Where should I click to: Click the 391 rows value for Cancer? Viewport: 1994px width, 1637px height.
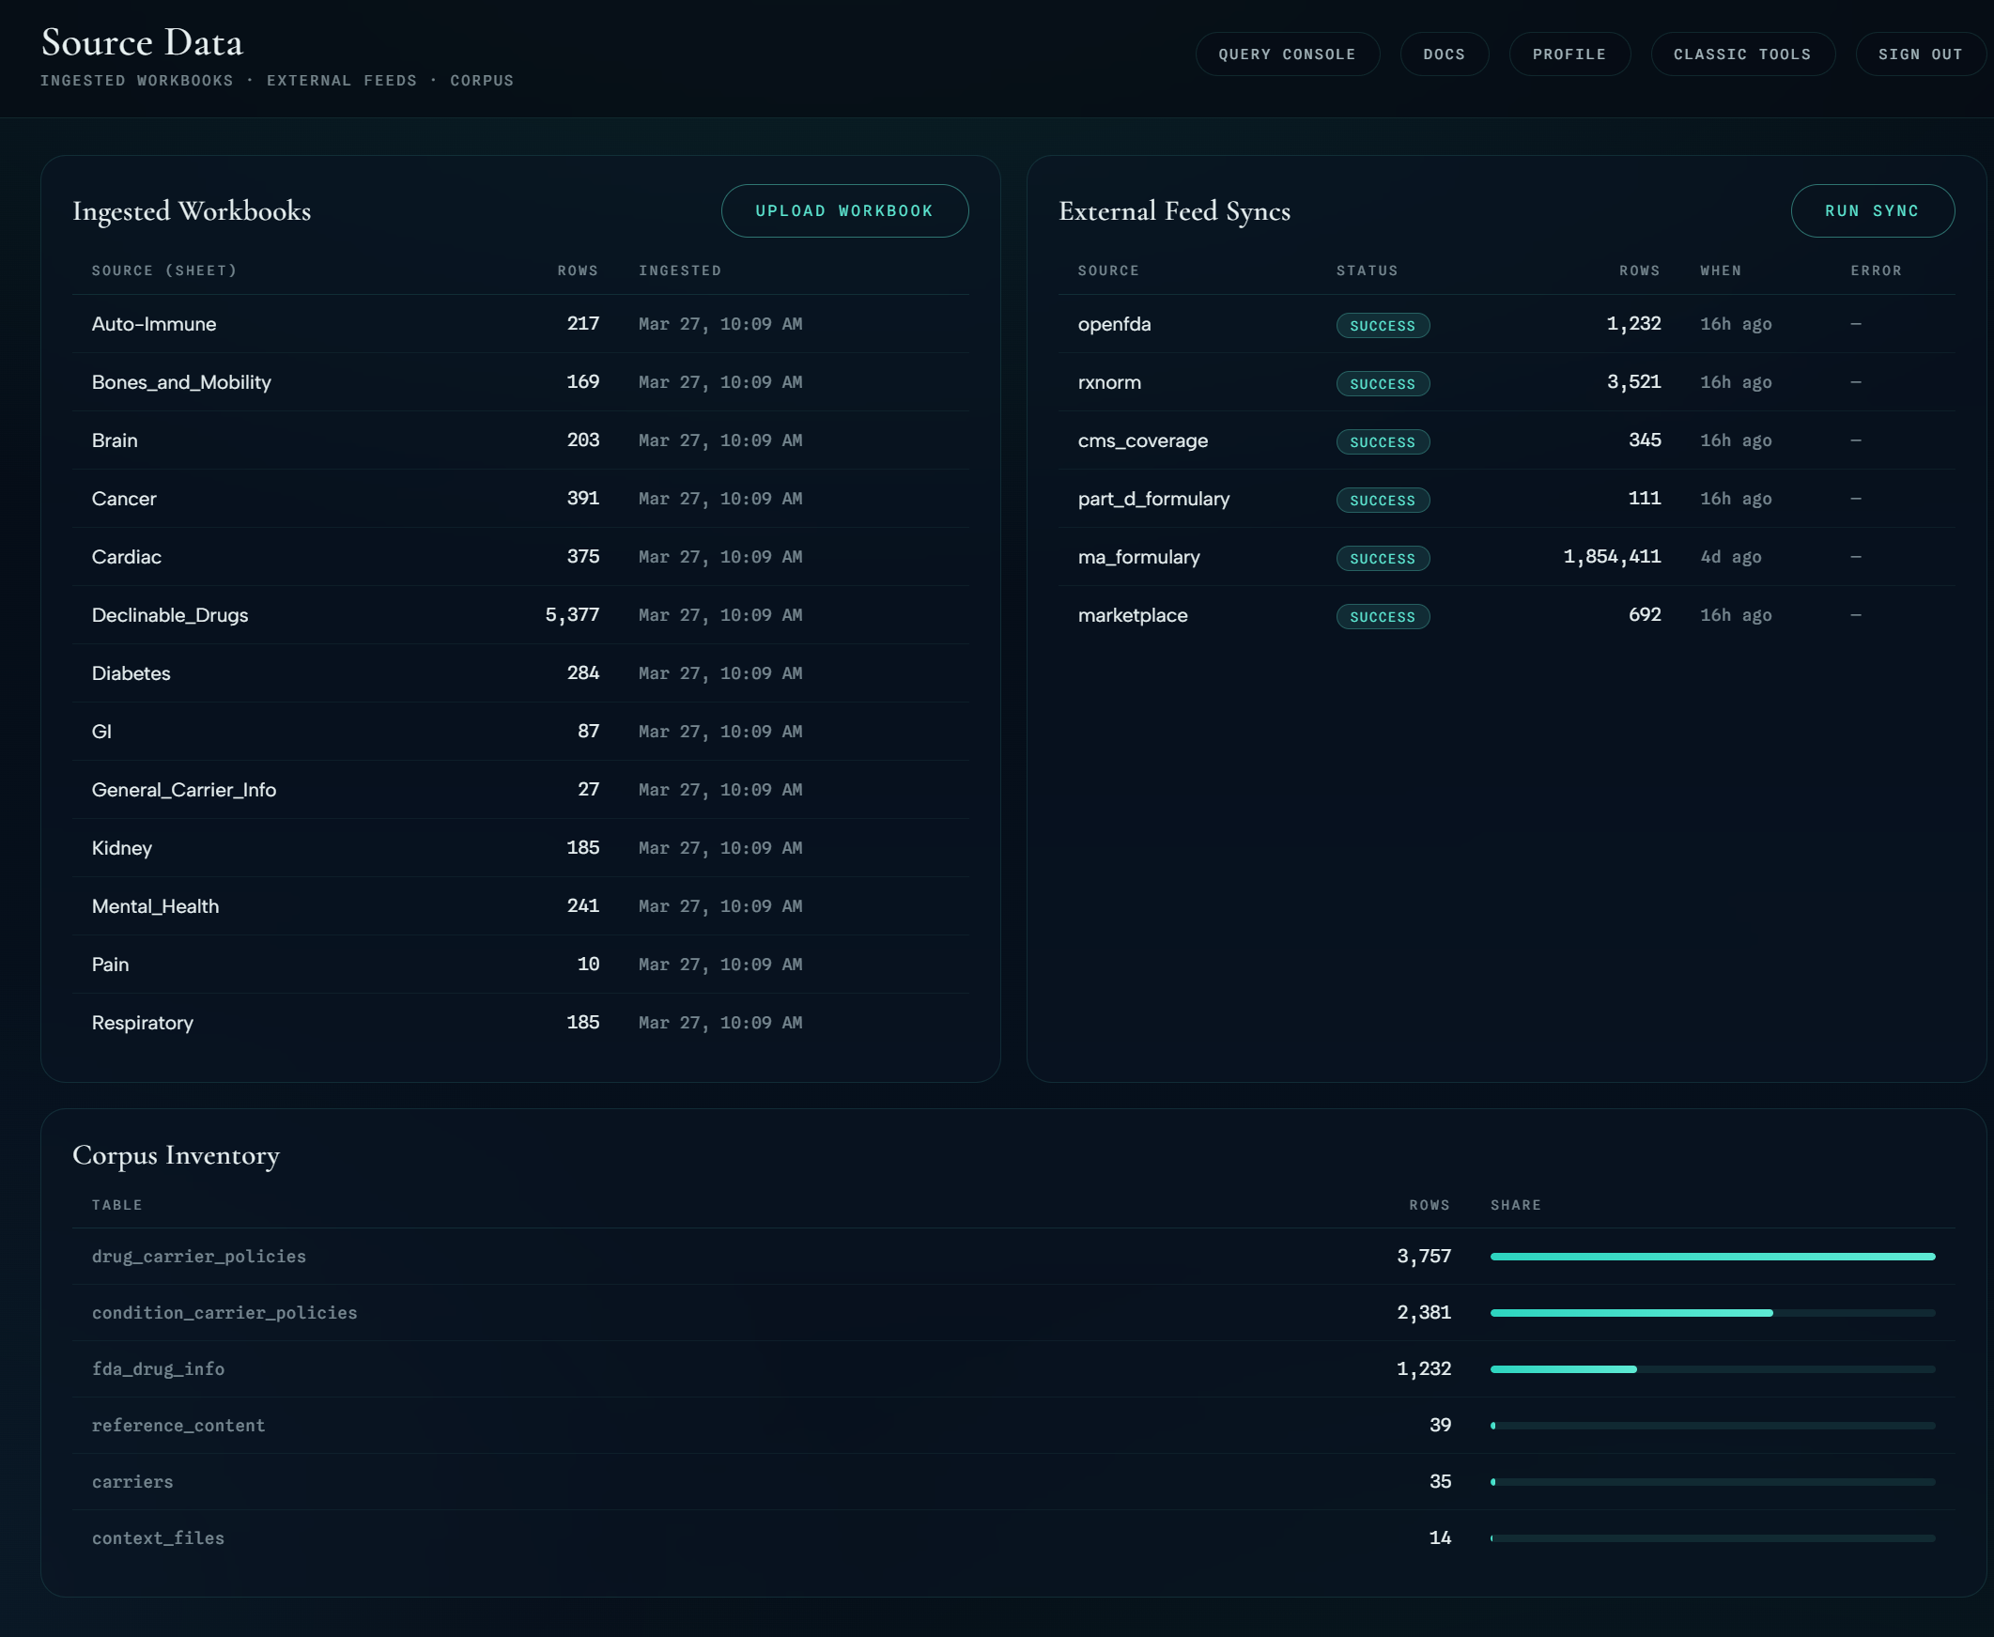point(582,498)
